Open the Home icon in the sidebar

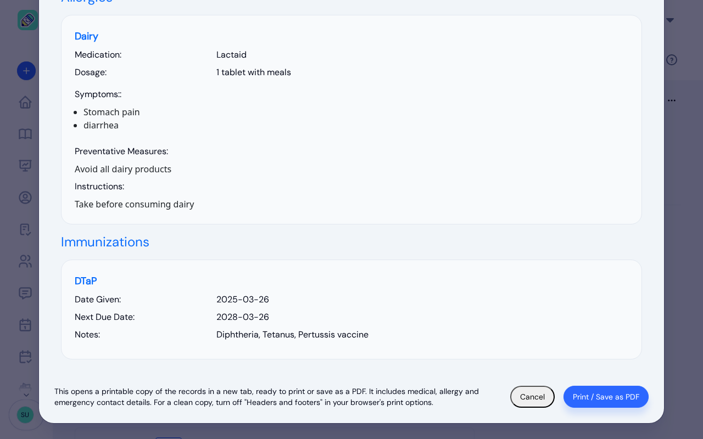tap(25, 102)
